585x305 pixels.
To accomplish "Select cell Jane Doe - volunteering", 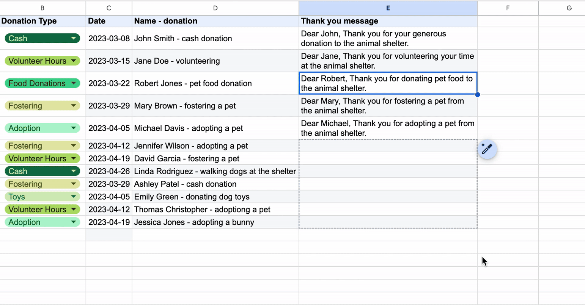I will click(x=215, y=61).
